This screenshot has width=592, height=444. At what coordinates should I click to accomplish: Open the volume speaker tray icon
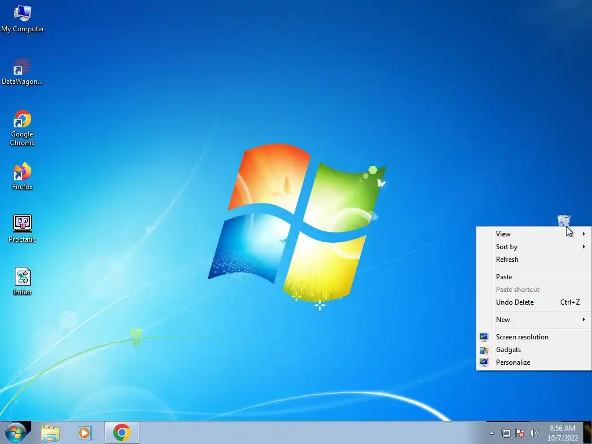pos(534,433)
